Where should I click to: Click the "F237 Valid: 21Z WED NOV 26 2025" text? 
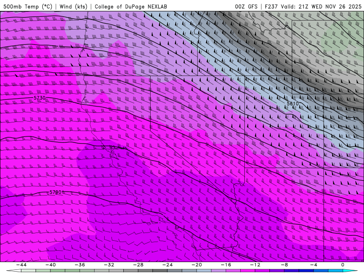[x=313, y=6]
